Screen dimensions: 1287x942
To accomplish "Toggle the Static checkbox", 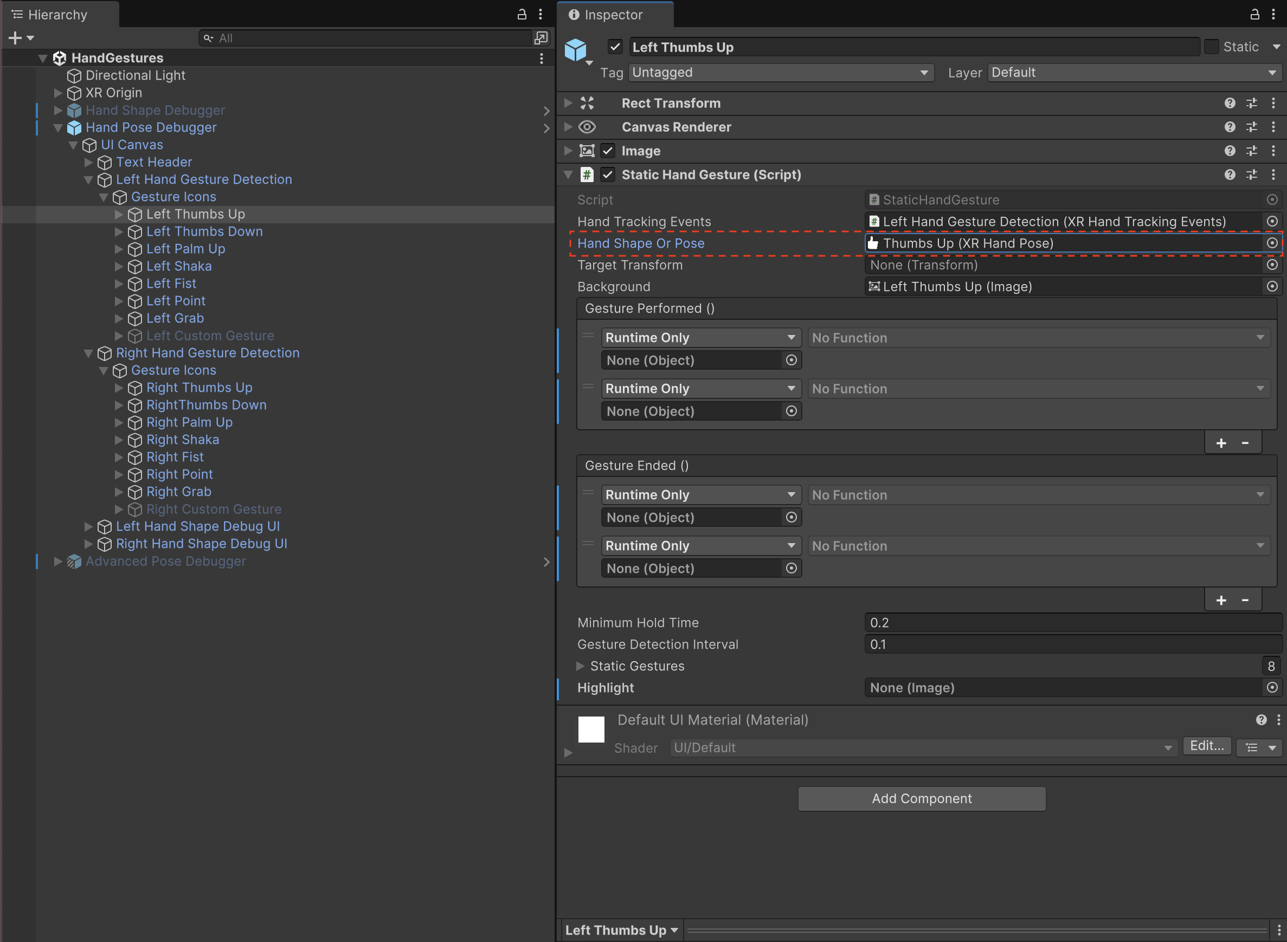I will 1211,47.
